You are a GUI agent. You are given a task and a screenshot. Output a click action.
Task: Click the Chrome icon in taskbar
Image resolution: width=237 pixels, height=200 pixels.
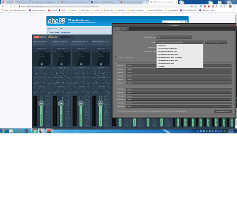tap(34, 131)
